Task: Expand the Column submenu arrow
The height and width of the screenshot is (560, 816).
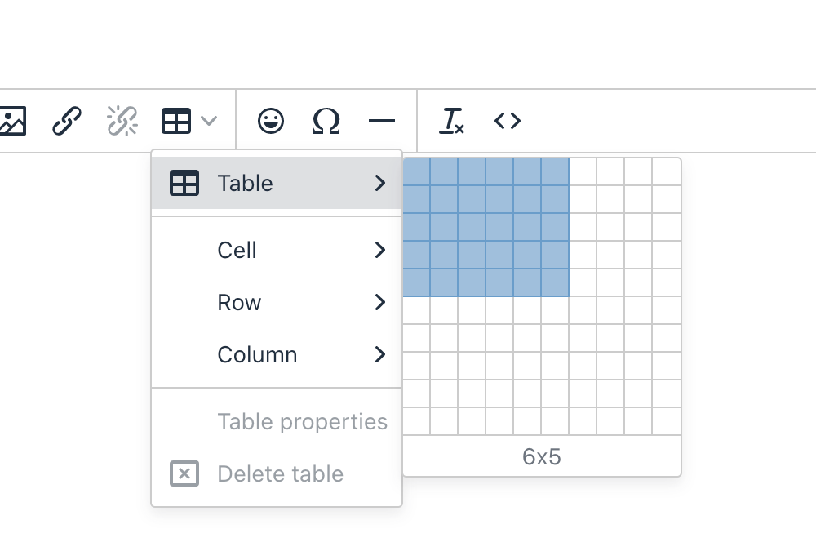Action: tap(379, 355)
